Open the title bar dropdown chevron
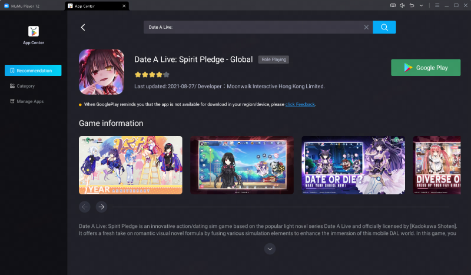This screenshot has width=471, height=275. [421, 5]
